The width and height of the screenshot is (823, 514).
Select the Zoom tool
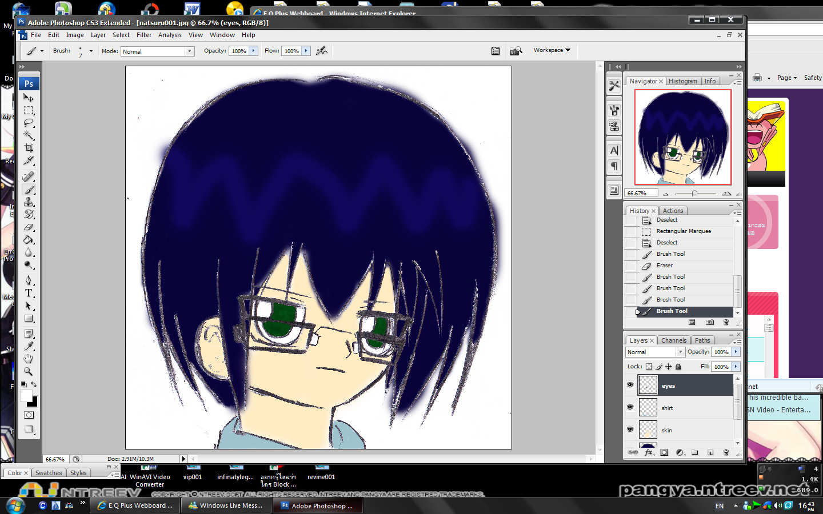click(29, 371)
